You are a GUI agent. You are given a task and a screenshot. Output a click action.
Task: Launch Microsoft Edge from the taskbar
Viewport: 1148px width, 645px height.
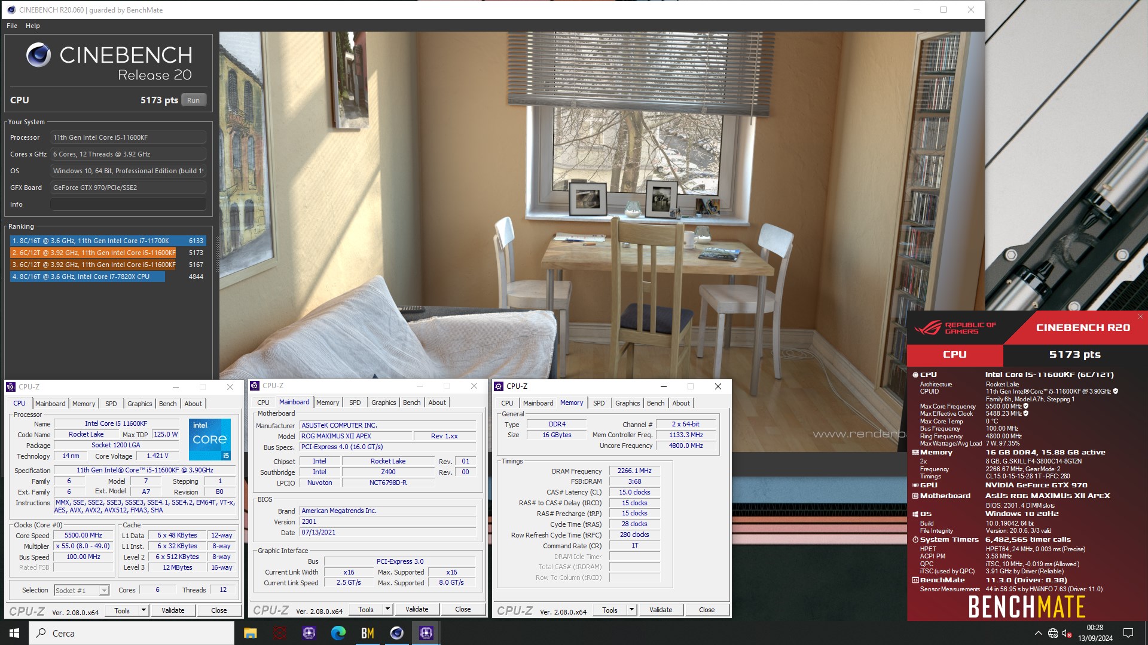pyautogui.click(x=338, y=633)
